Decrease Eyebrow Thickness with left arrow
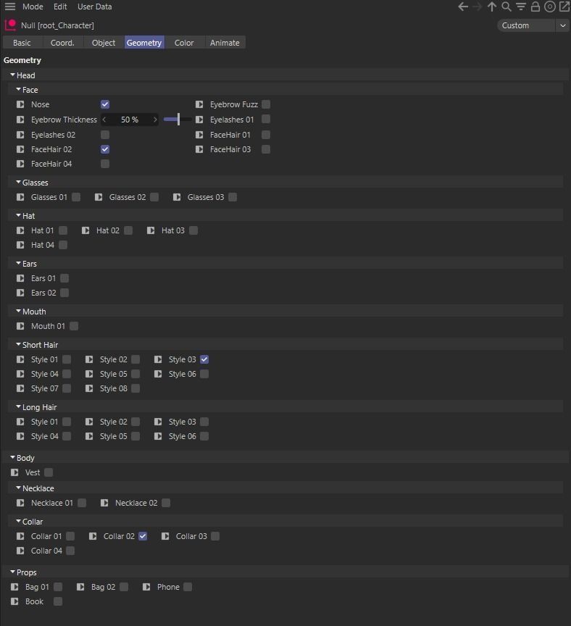Viewport: 571px width, 626px height. click(104, 120)
